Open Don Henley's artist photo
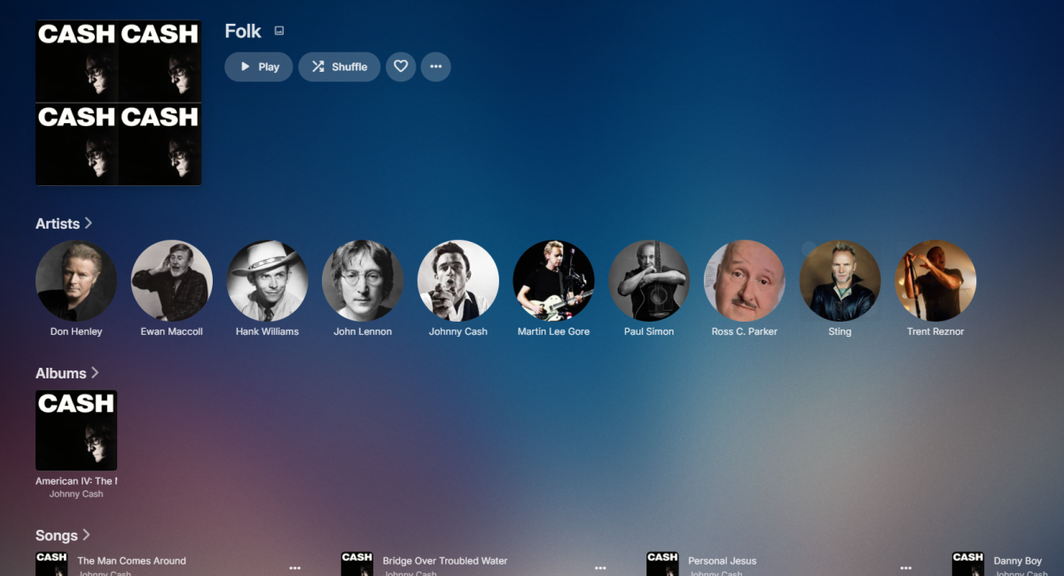The image size is (1064, 576). (76, 280)
